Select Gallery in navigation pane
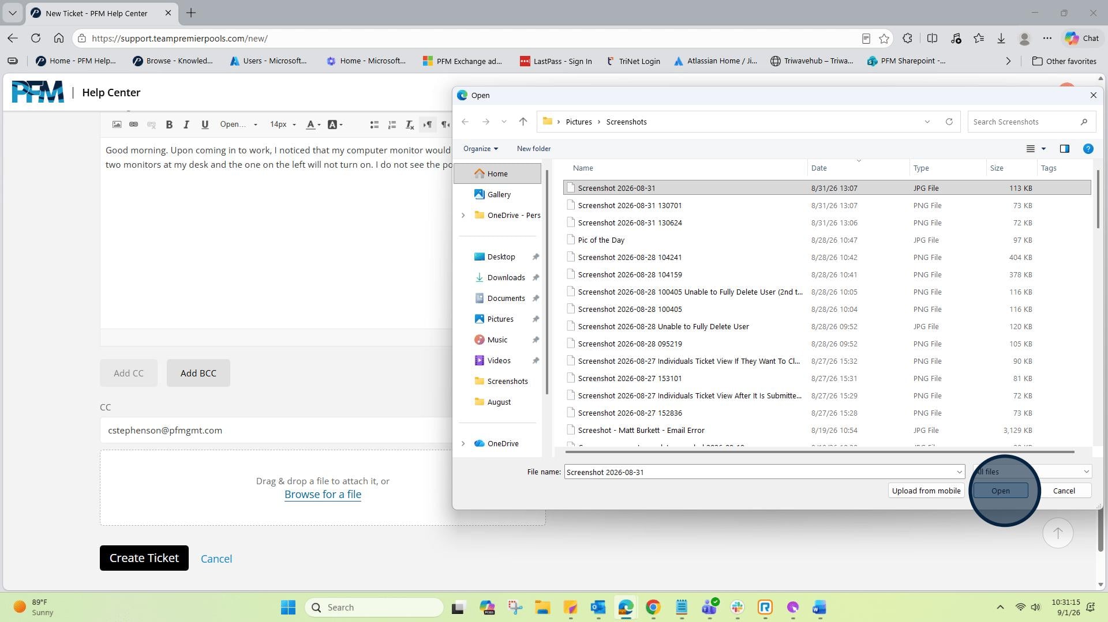Viewport: 1108px width, 622px height. point(498,194)
